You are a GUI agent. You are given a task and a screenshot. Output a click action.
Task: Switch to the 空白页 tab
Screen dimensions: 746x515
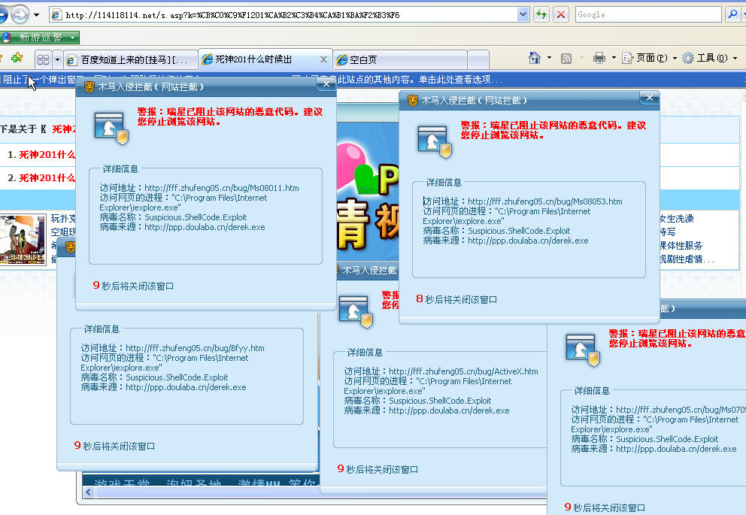[399, 59]
